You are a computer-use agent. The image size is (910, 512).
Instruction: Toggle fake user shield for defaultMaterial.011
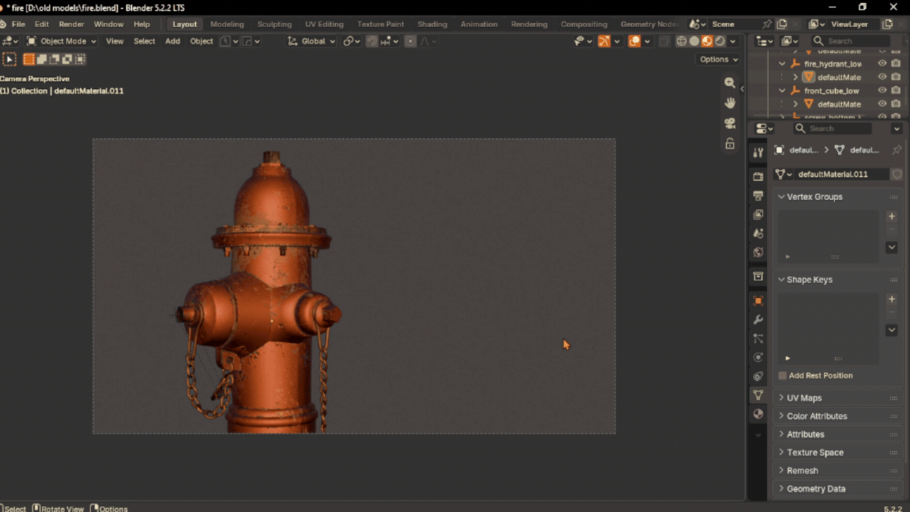point(897,174)
